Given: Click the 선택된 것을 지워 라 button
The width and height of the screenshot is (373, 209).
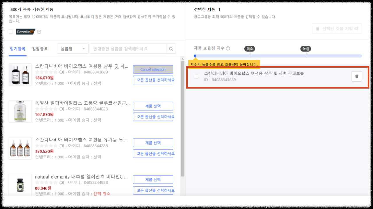Looking at the screenshot, I should 337,29.
